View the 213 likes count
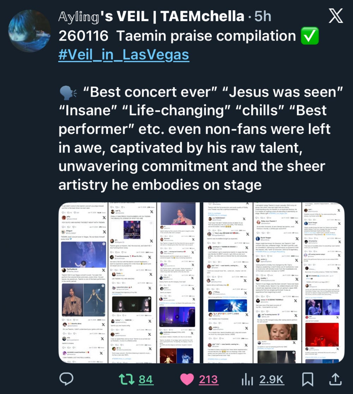Viewport: 353px width, 394px height. [209, 379]
